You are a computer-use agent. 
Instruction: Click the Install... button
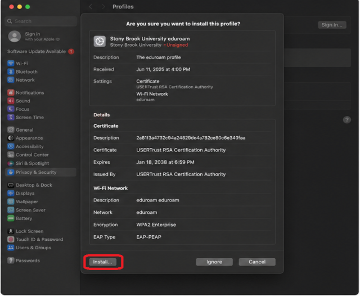click(x=102, y=262)
